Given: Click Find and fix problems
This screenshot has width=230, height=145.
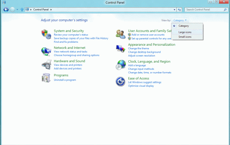Looking at the screenshot, I should 66,42.
